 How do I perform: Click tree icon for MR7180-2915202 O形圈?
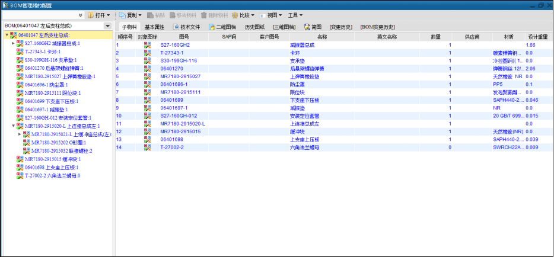pyautogui.click(x=27, y=143)
